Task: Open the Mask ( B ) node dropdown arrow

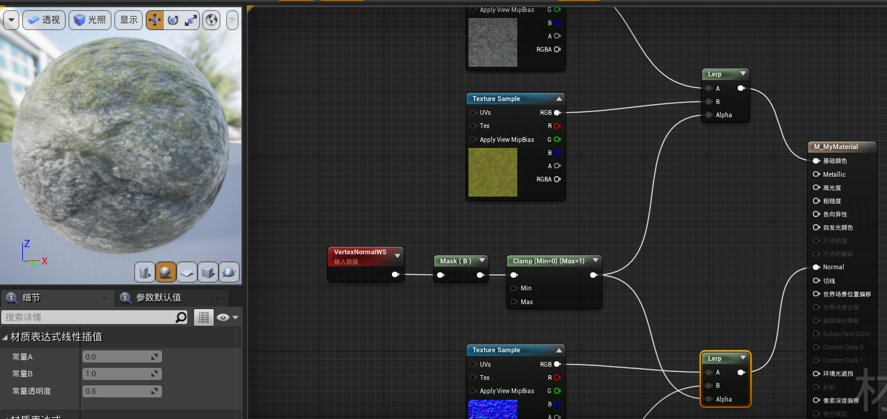Action: click(481, 261)
